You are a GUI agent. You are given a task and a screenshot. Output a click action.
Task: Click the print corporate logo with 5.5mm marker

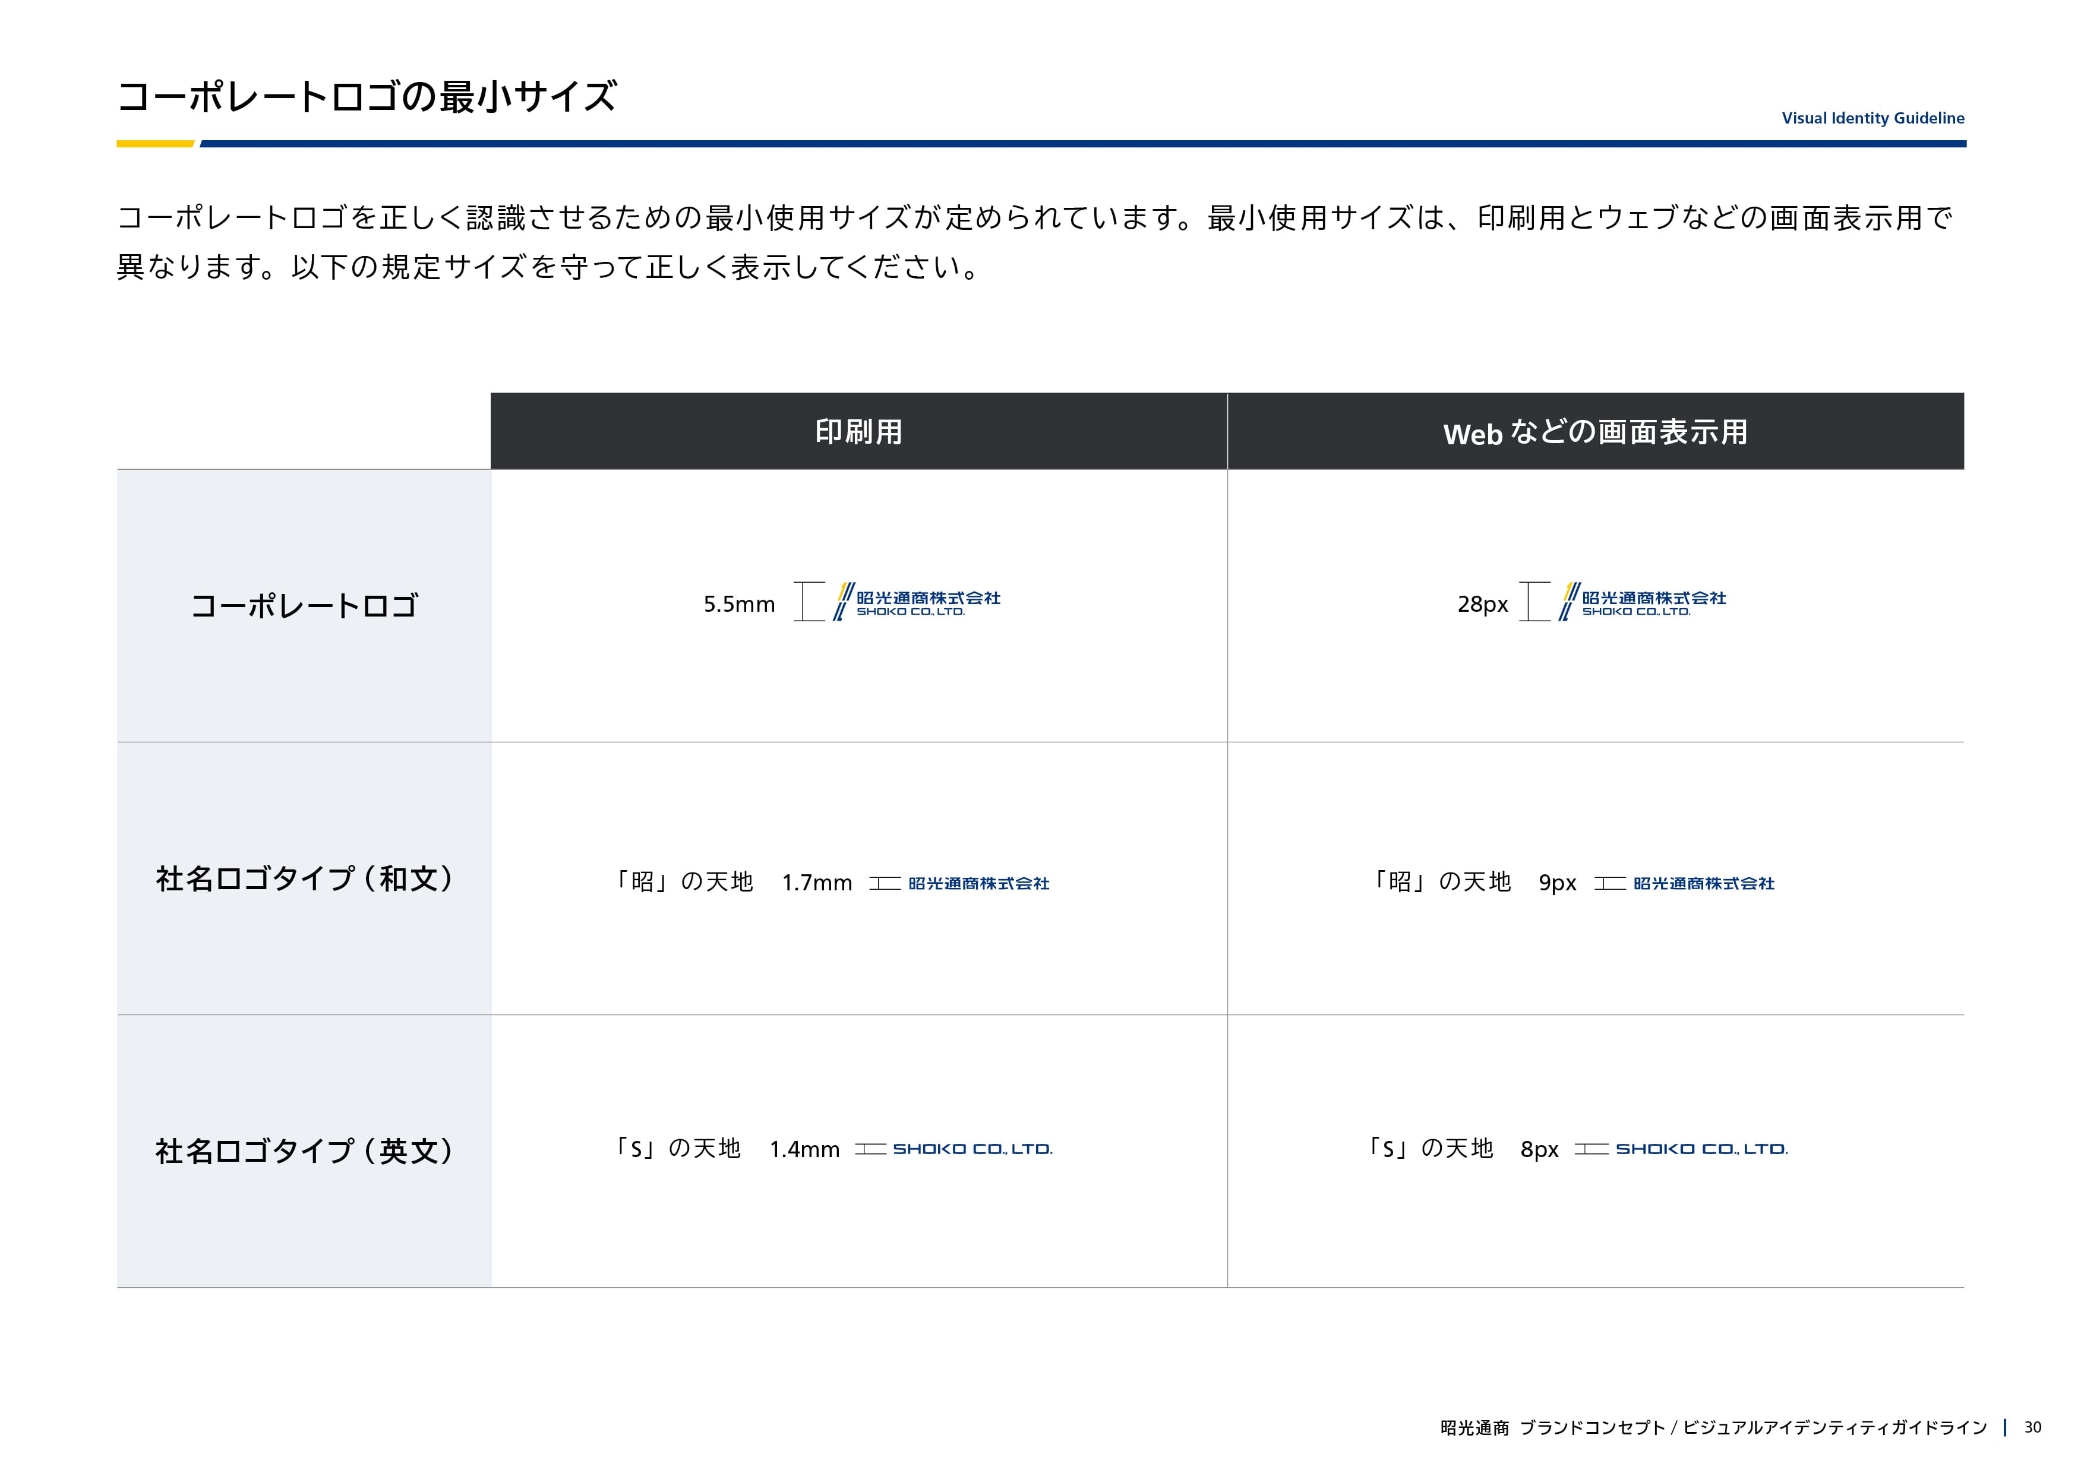(917, 602)
